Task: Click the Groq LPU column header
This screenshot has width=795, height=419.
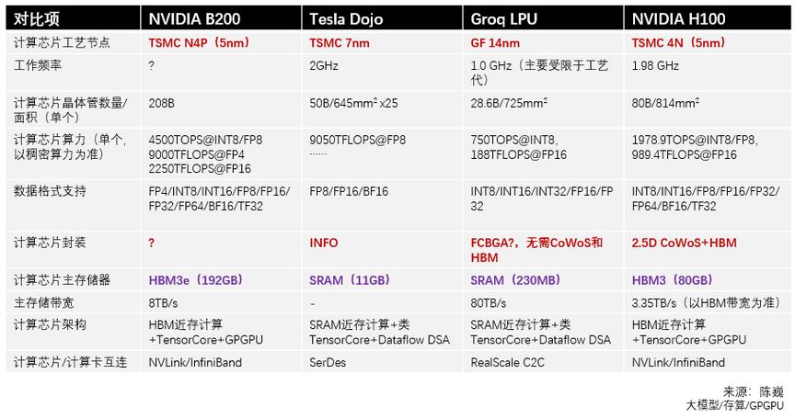Action: 503,18
